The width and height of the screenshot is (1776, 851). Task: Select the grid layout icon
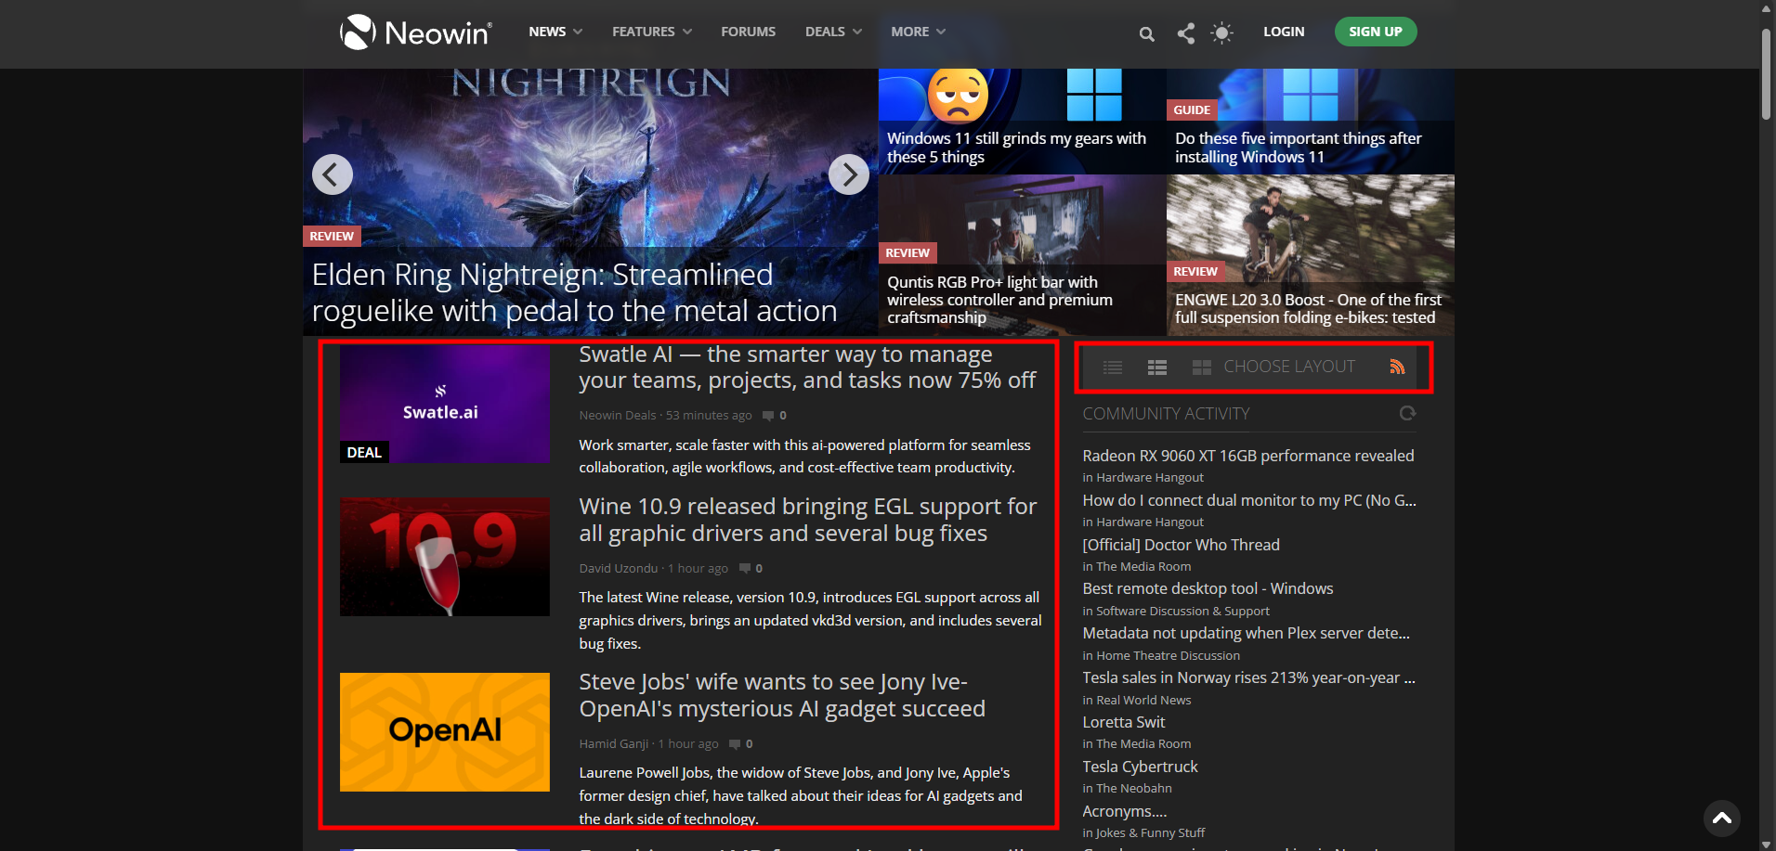point(1202,367)
